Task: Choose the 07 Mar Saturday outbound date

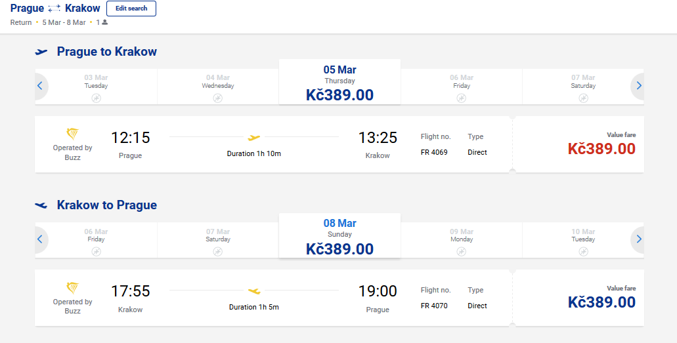Action: 583,87
